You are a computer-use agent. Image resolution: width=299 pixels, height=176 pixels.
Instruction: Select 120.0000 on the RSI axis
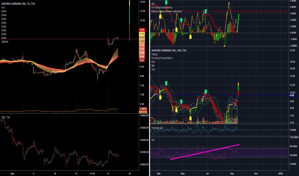point(294,137)
